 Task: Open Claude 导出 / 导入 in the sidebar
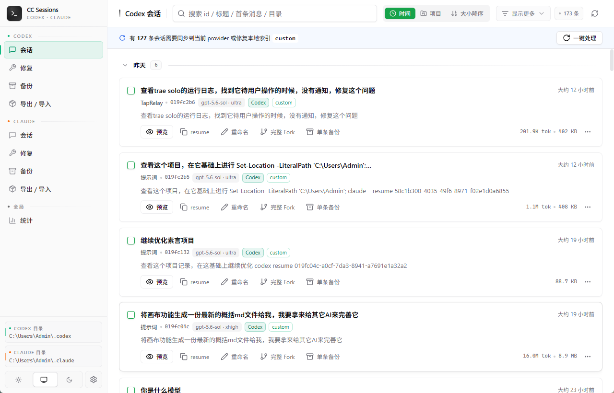tap(54, 189)
